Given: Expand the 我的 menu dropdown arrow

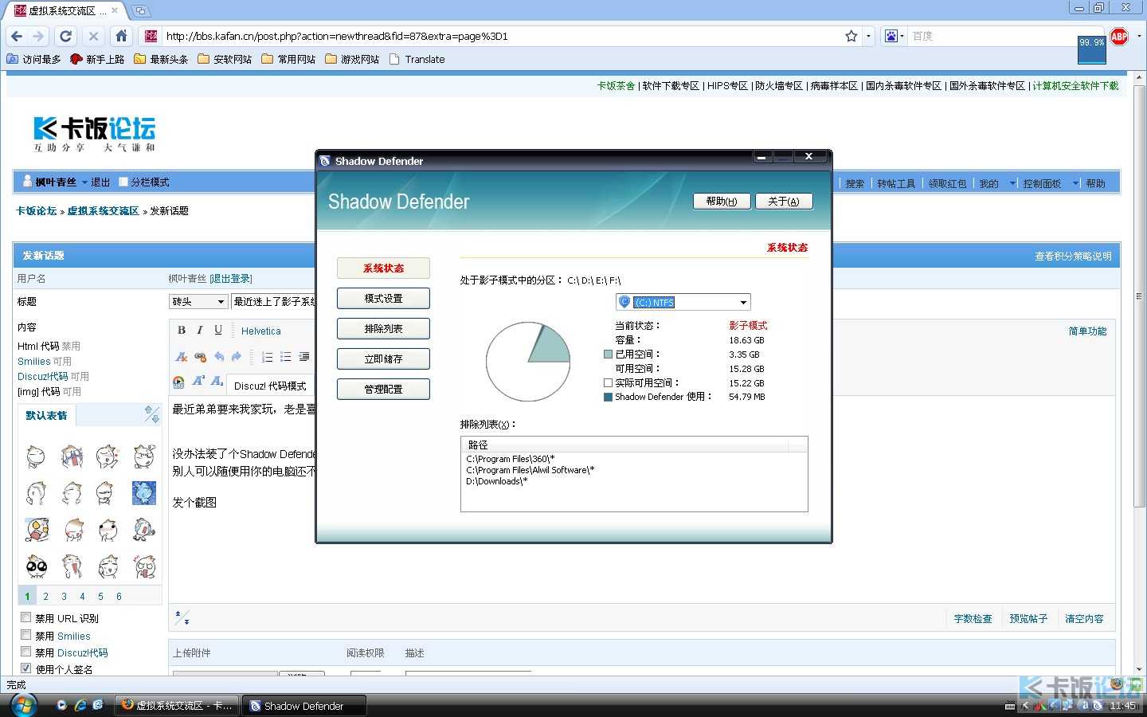Looking at the screenshot, I should point(1013,183).
